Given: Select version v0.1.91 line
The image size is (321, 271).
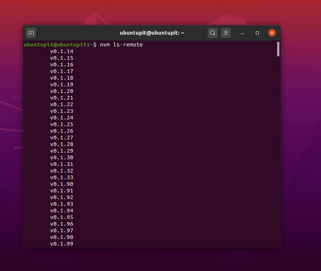Looking at the screenshot, I should coord(62,191).
